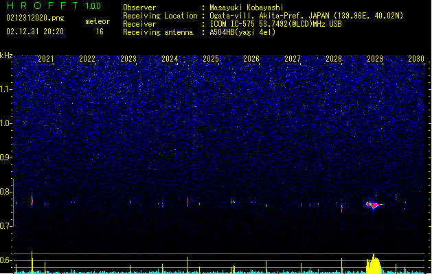Viewport: 432px width, 274px height.
Task: Click the 2027 time axis marker
Action: click(293, 59)
